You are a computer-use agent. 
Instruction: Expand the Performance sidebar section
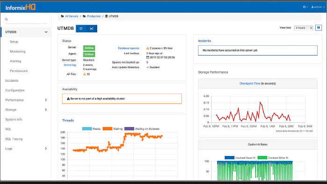[26, 100]
